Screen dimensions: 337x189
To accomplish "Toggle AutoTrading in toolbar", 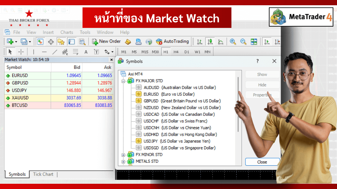I will tap(172, 41).
